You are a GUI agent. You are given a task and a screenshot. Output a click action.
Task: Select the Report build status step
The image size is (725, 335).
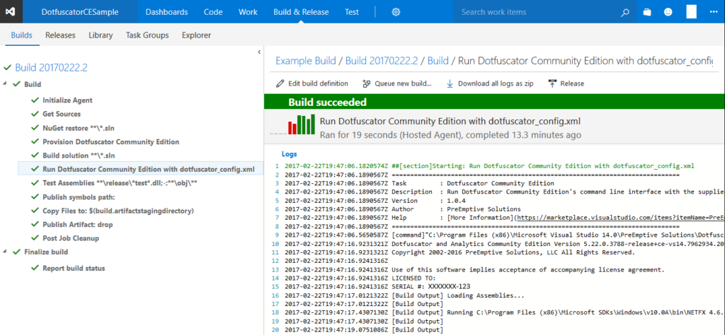[74, 269]
